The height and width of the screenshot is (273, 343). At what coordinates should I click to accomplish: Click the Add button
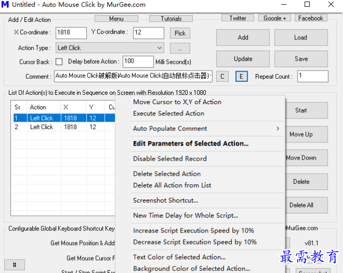(243, 37)
